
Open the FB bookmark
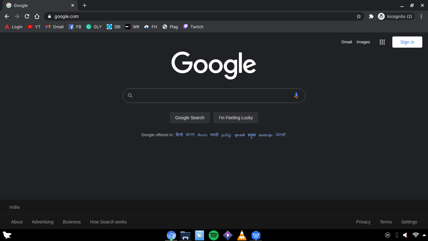[75, 27]
